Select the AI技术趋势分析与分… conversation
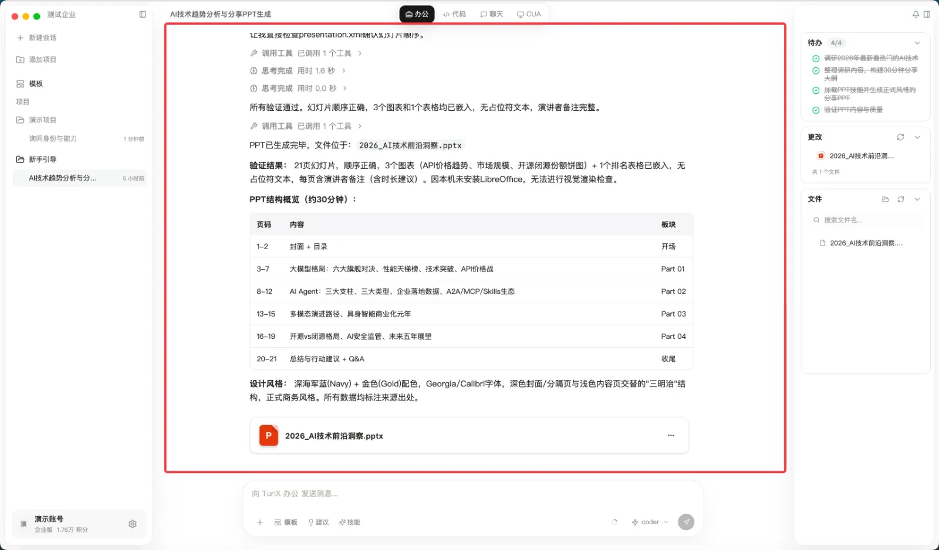The height and width of the screenshot is (550, 939). (x=79, y=178)
